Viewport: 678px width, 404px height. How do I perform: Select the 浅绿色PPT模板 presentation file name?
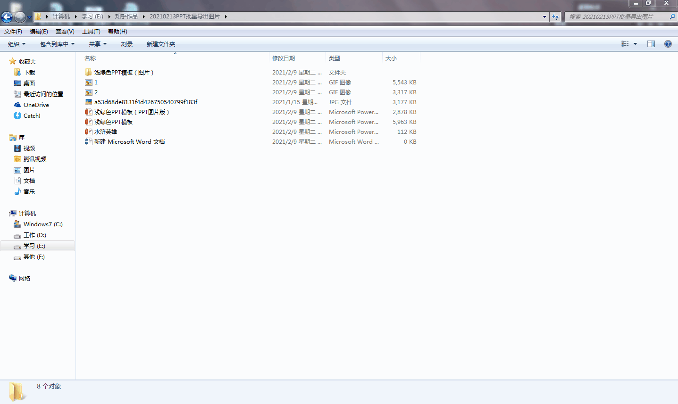click(x=114, y=122)
